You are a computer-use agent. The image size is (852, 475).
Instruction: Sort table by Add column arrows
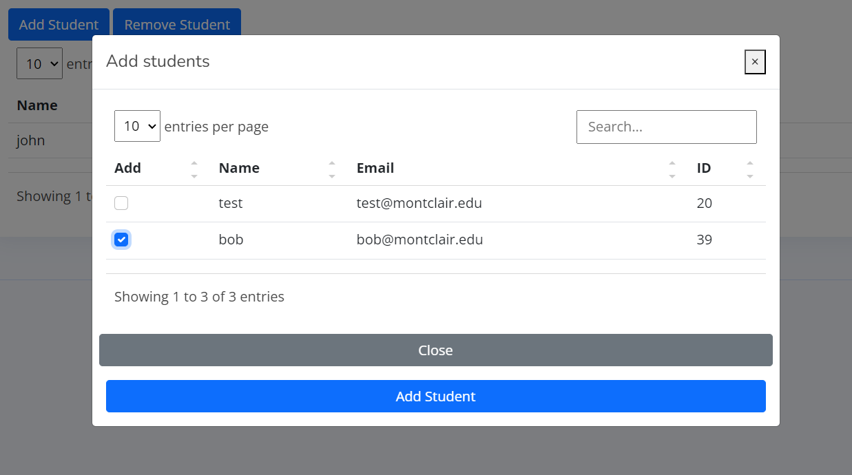click(x=194, y=169)
